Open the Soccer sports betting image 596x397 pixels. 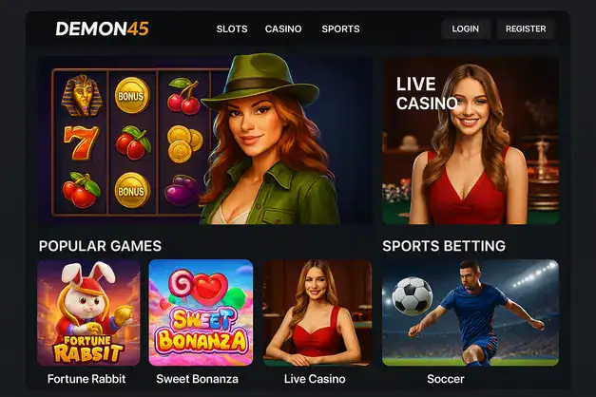(x=471, y=312)
